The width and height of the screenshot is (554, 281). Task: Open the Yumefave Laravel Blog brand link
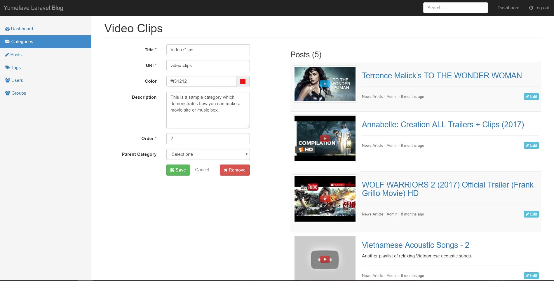click(33, 8)
